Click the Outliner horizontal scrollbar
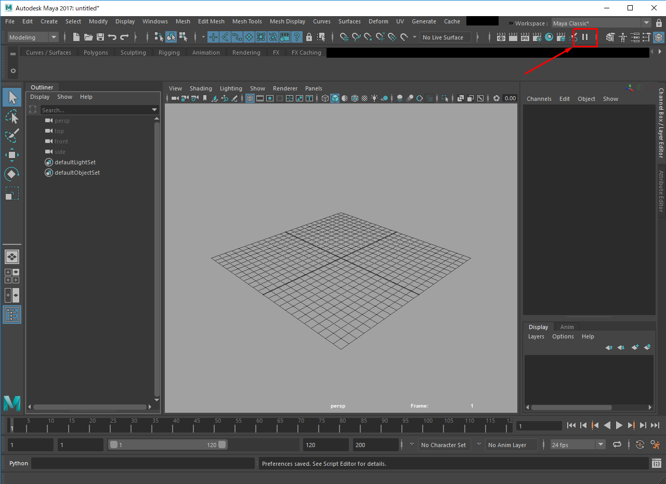The image size is (666, 484). 90,407
